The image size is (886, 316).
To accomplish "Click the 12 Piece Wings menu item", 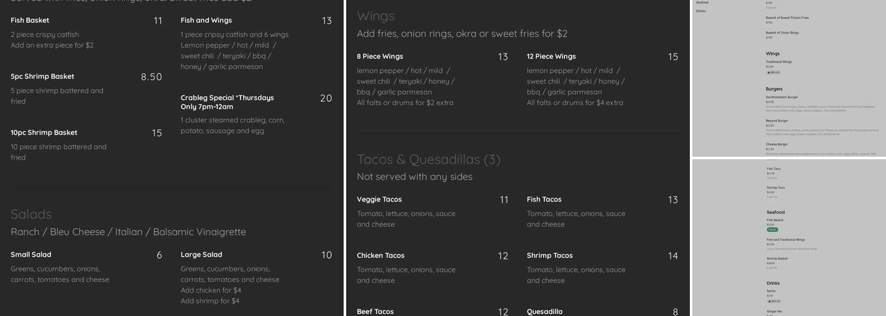I will click(551, 57).
